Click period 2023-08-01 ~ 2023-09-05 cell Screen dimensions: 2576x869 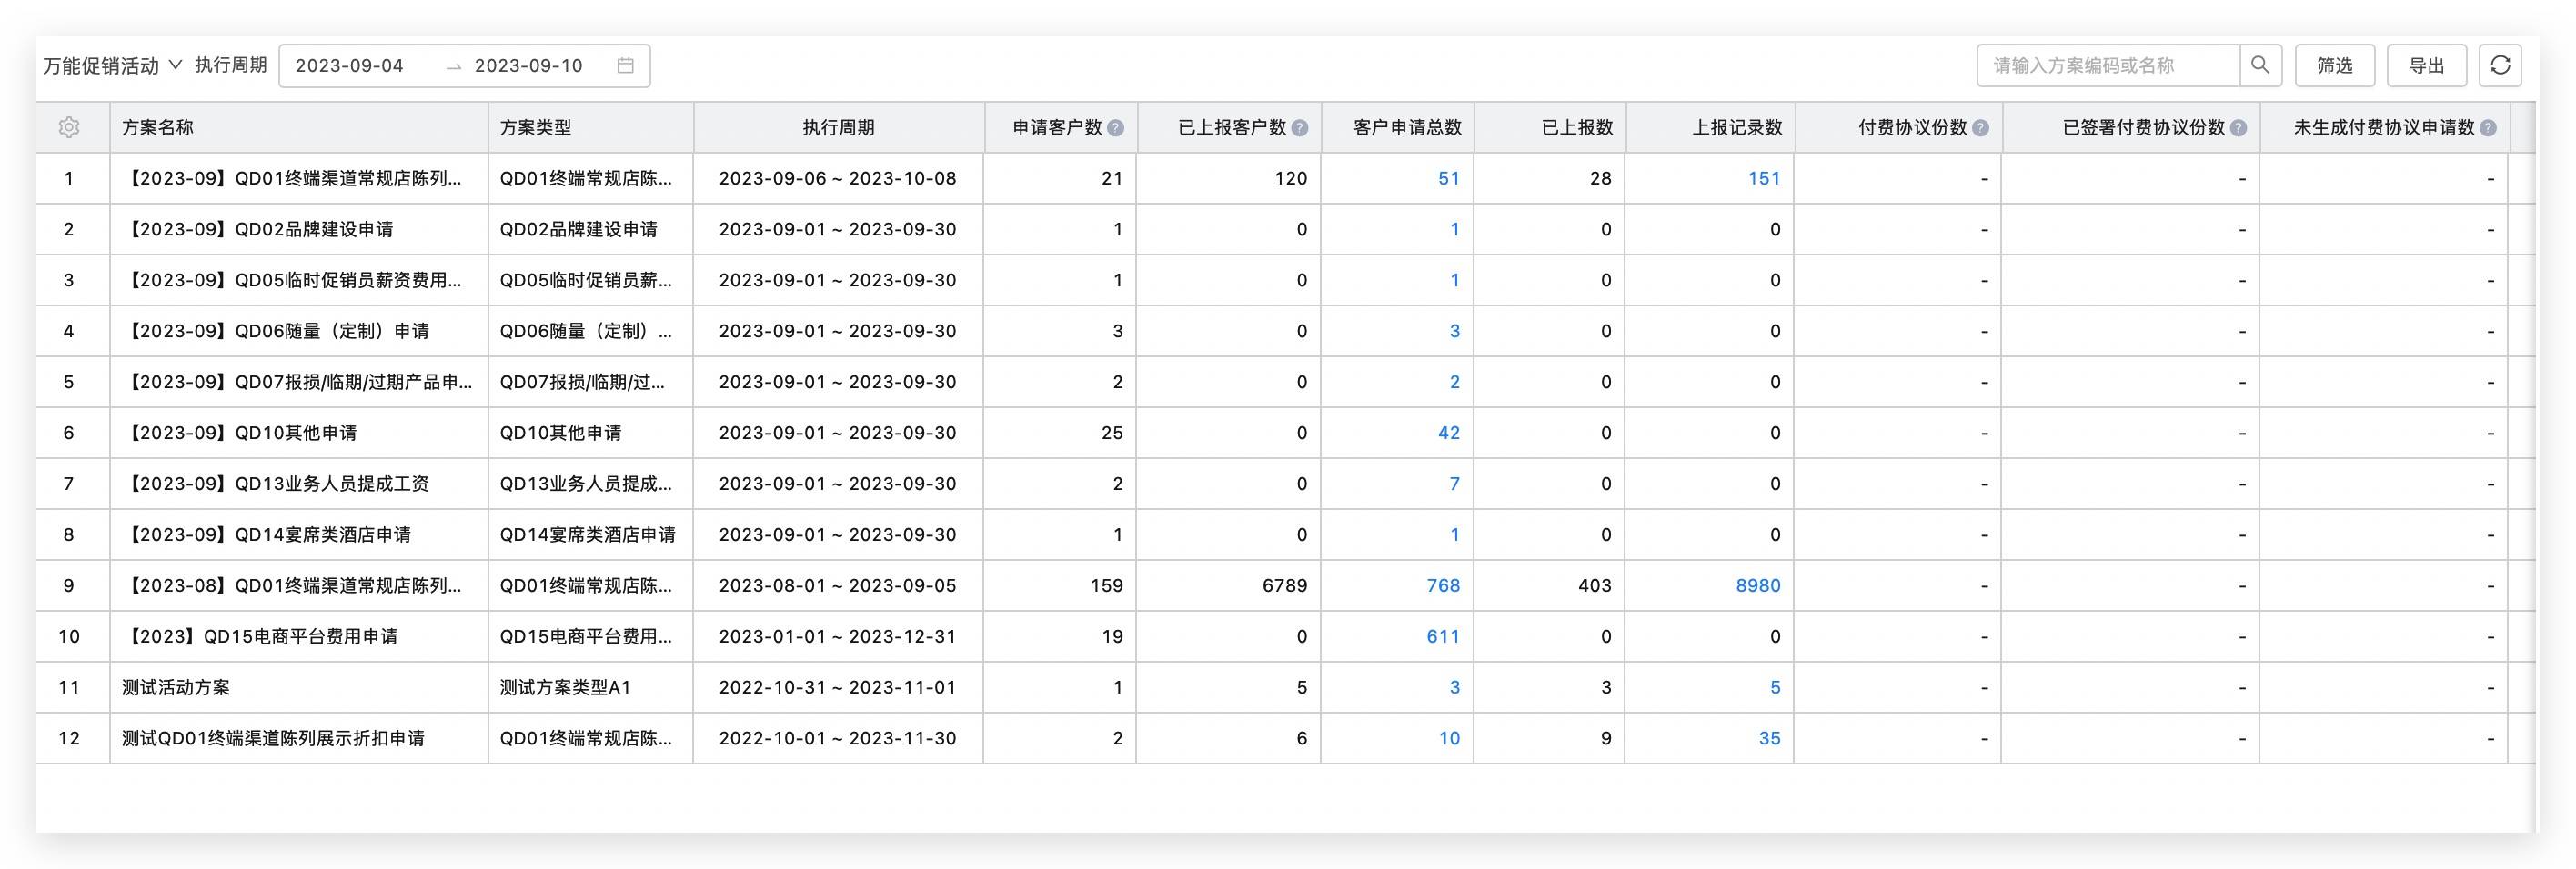(837, 585)
